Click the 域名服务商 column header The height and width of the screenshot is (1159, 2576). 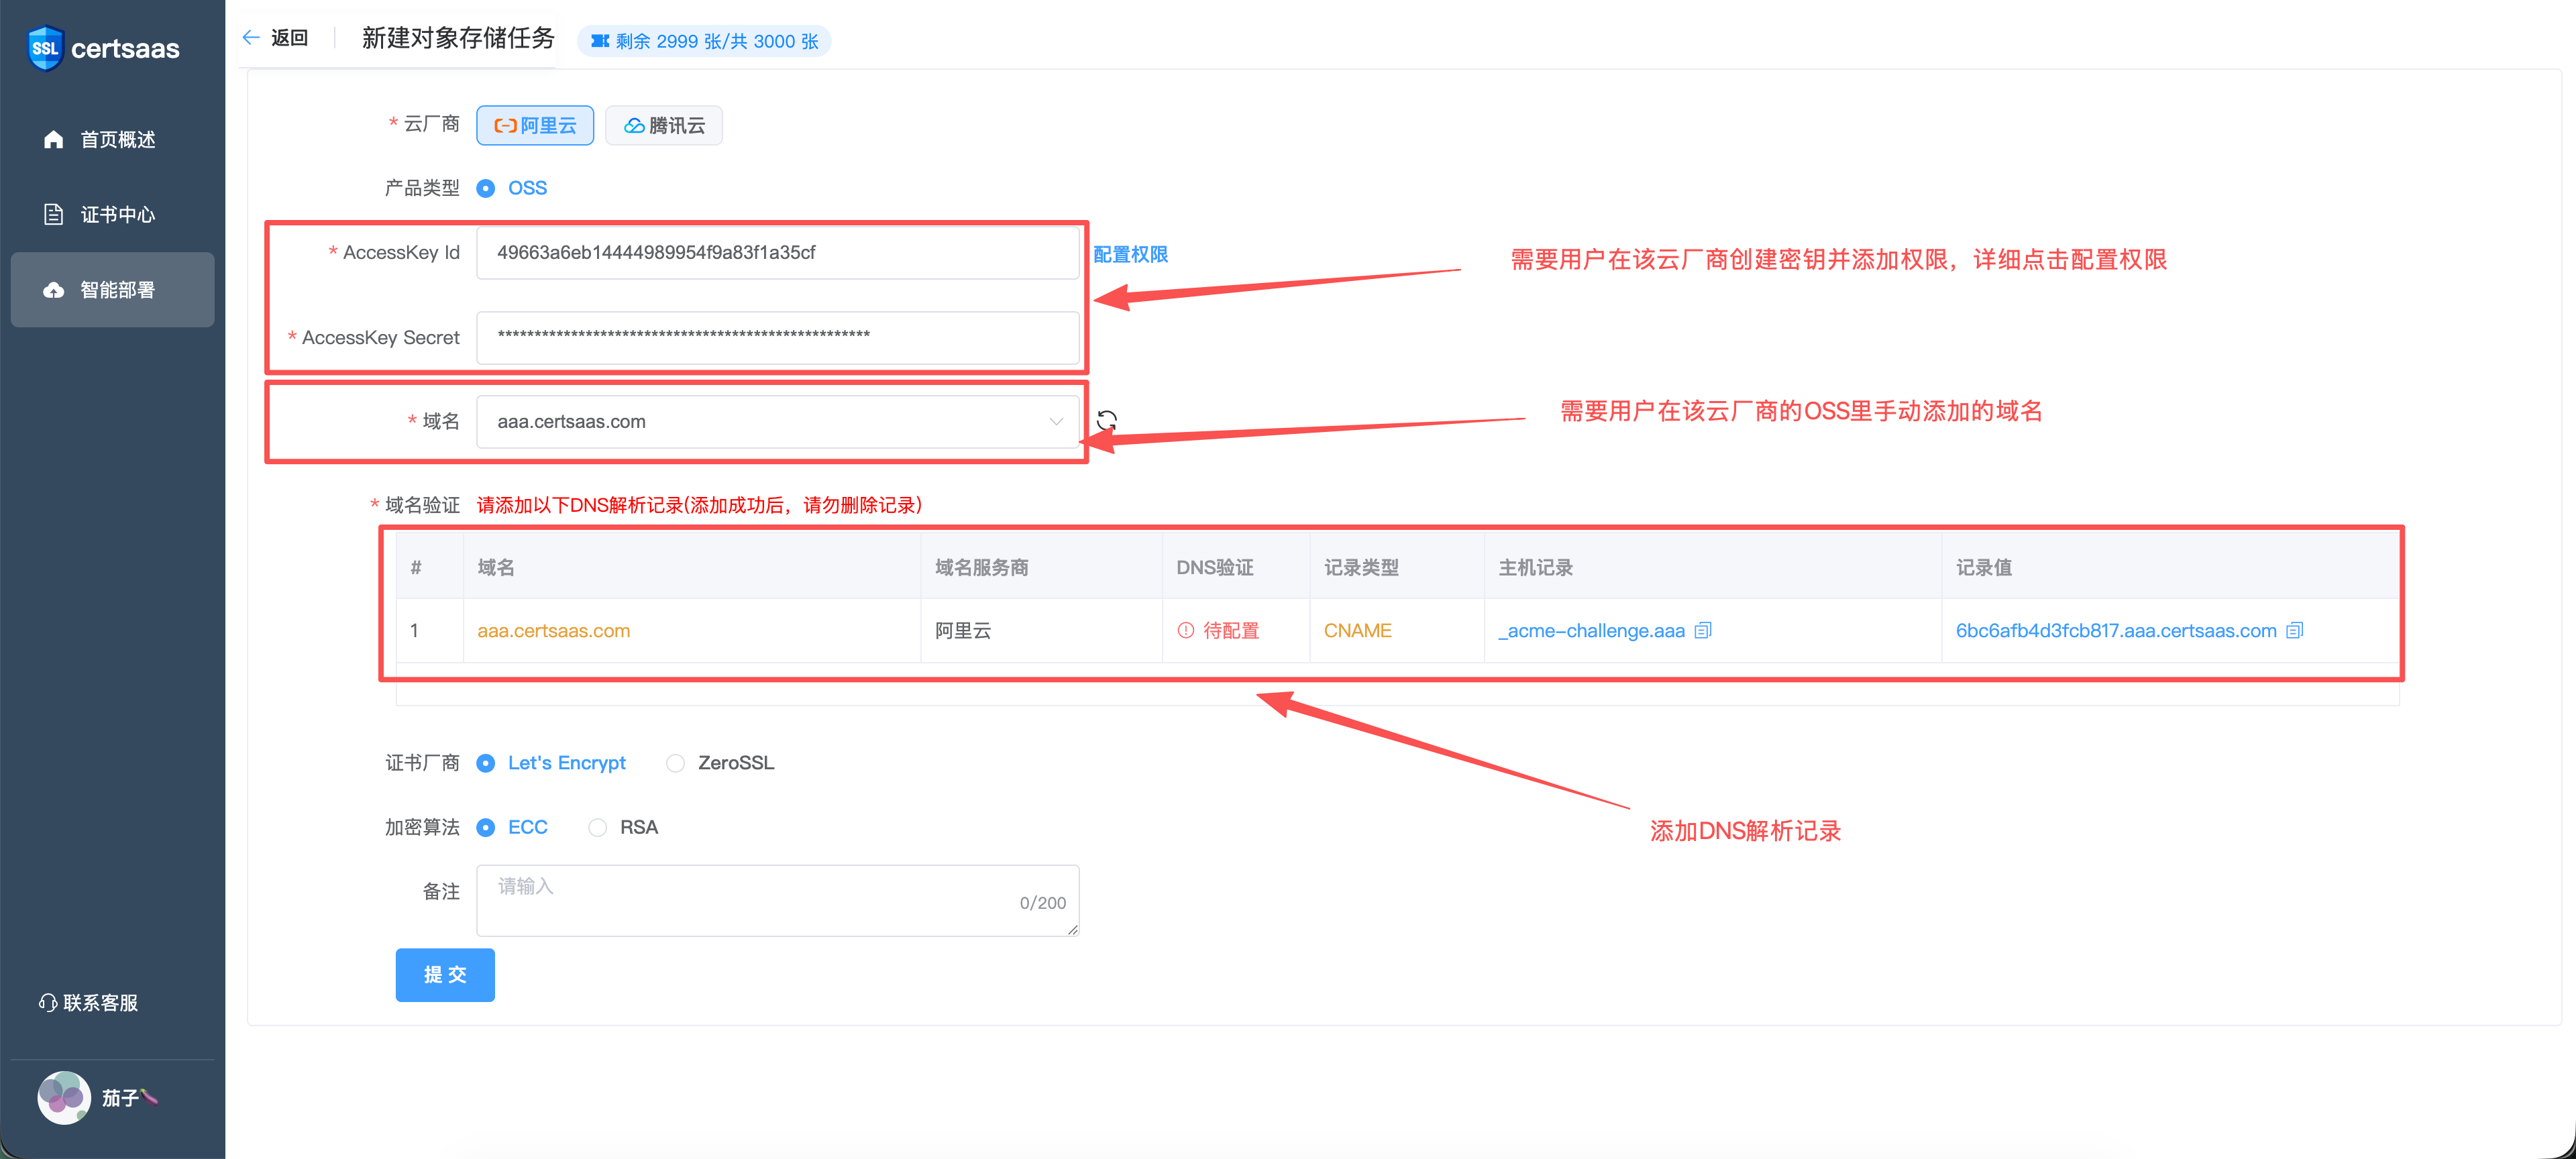coord(982,568)
